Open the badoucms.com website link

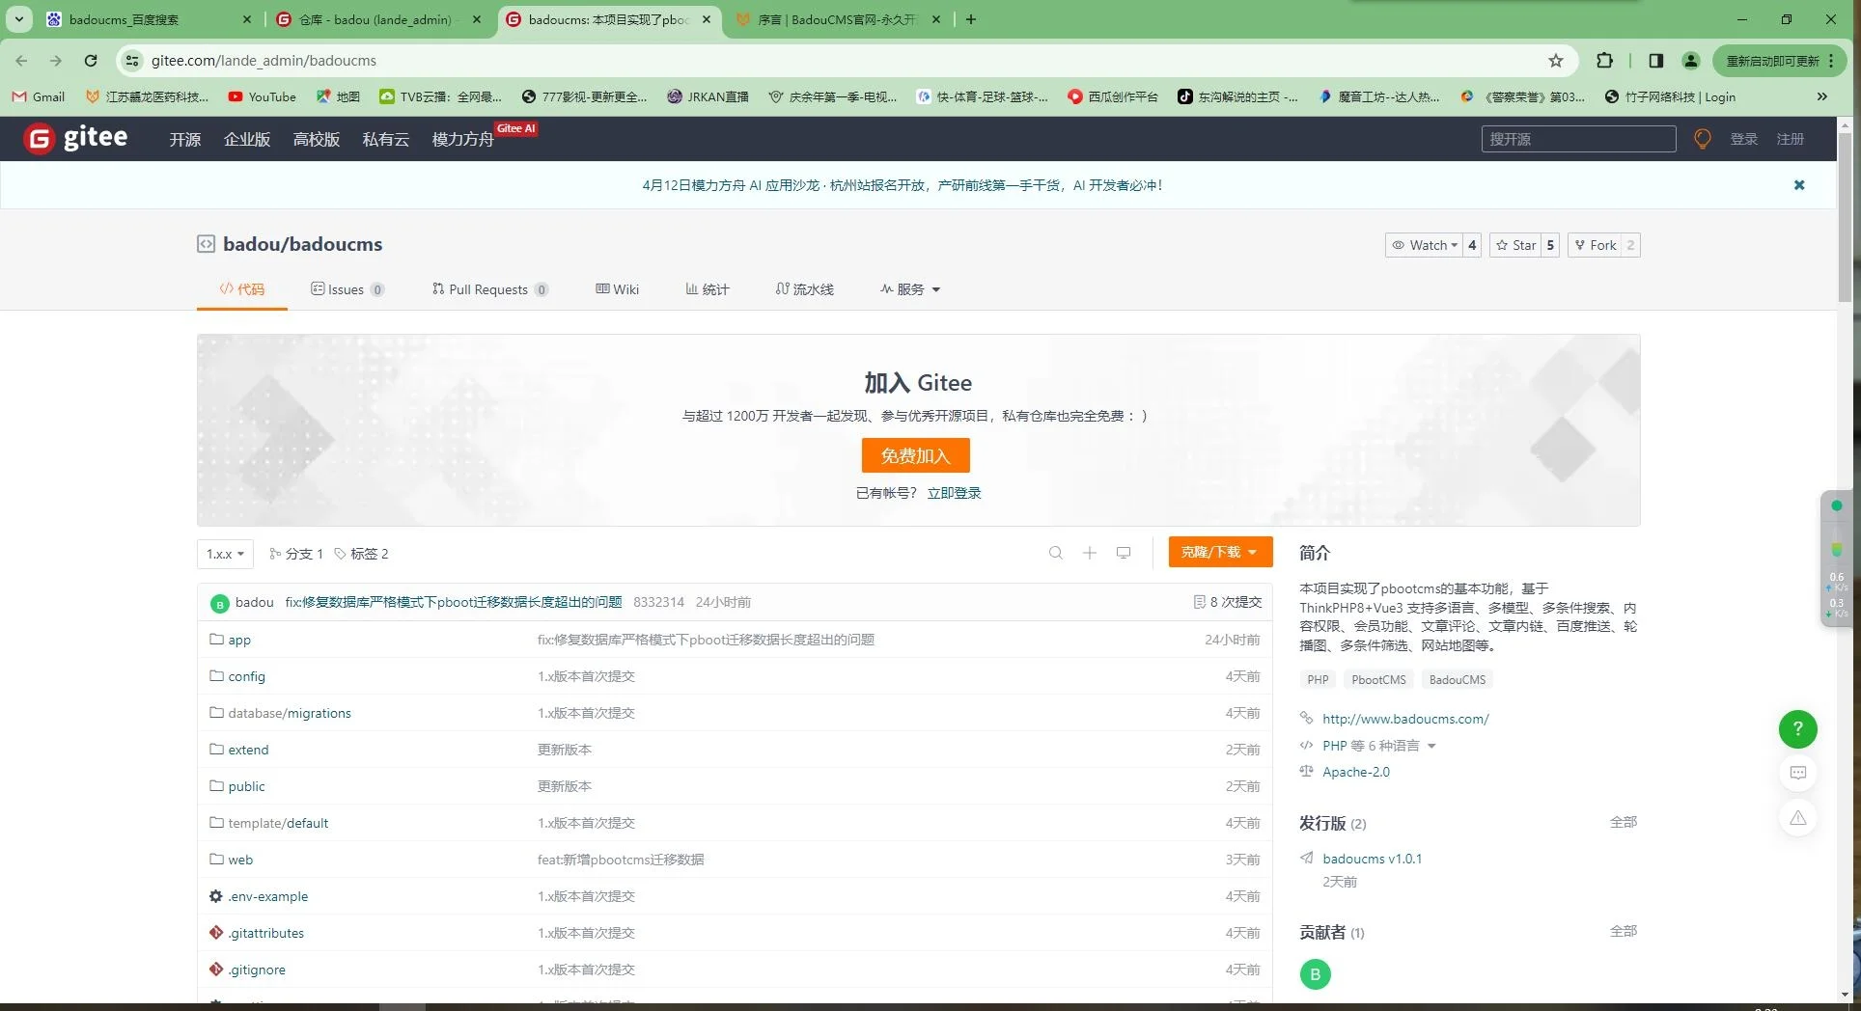1405,718
